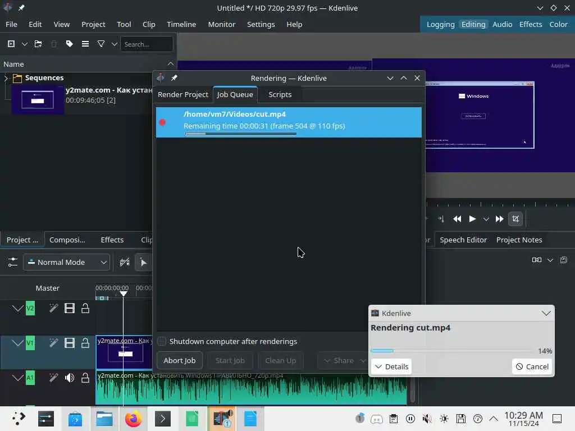Open the add clip options dropdown arrow

(25, 44)
